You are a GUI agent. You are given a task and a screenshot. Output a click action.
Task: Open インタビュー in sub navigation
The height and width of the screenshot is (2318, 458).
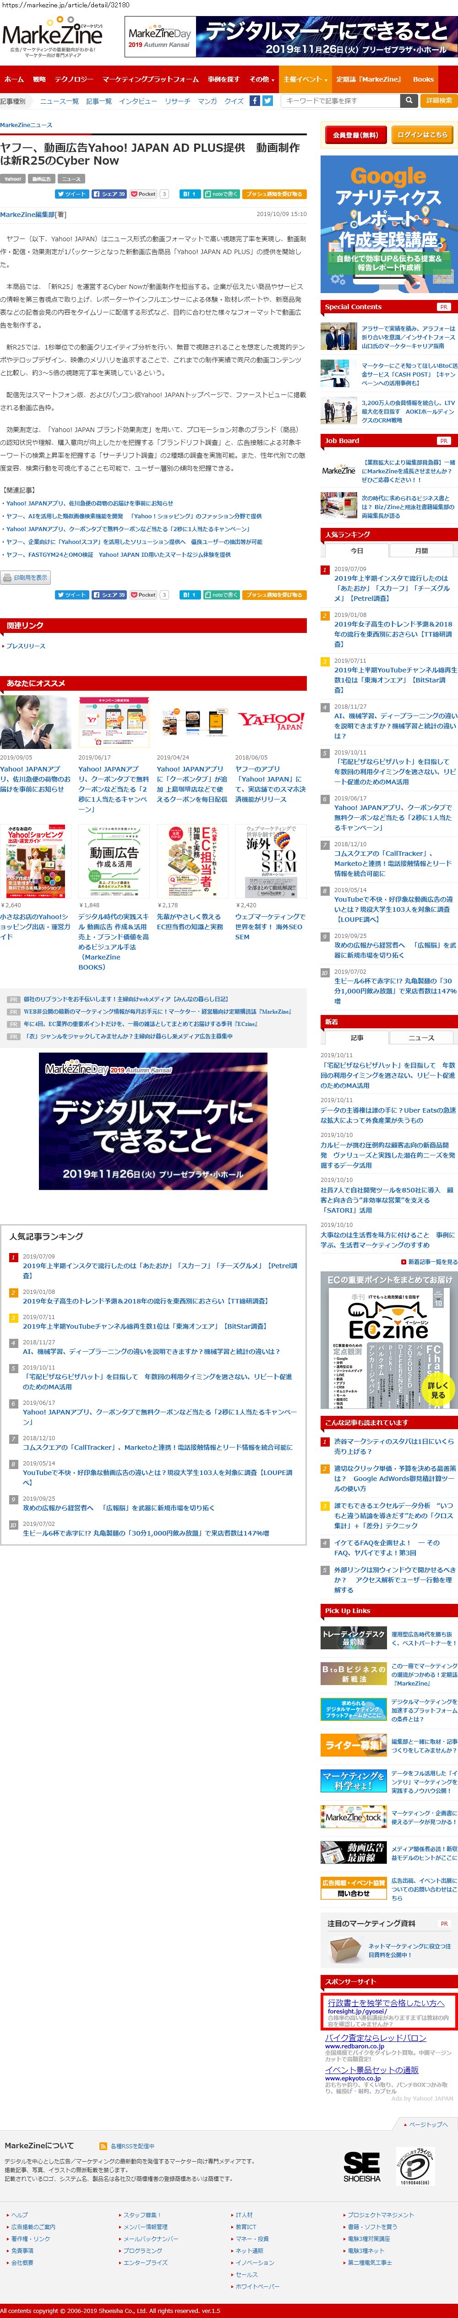(138, 101)
